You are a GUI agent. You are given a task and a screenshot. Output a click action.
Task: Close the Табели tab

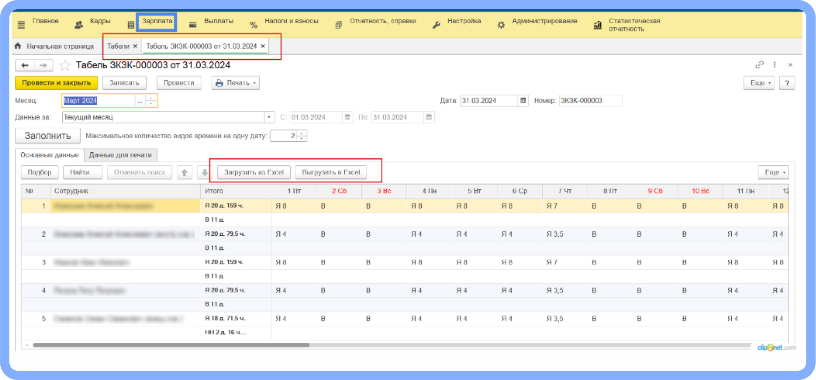pyautogui.click(x=135, y=46)
